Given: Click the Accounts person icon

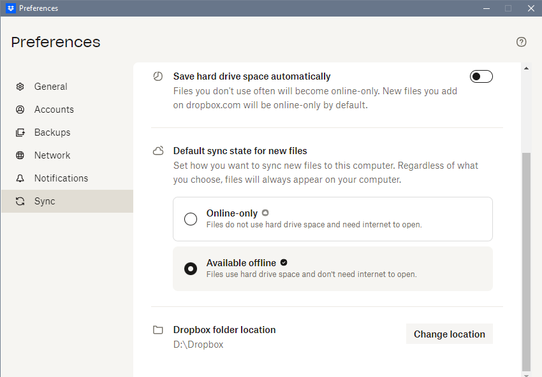Looking at the screenshot, I should tap(20, 110).
